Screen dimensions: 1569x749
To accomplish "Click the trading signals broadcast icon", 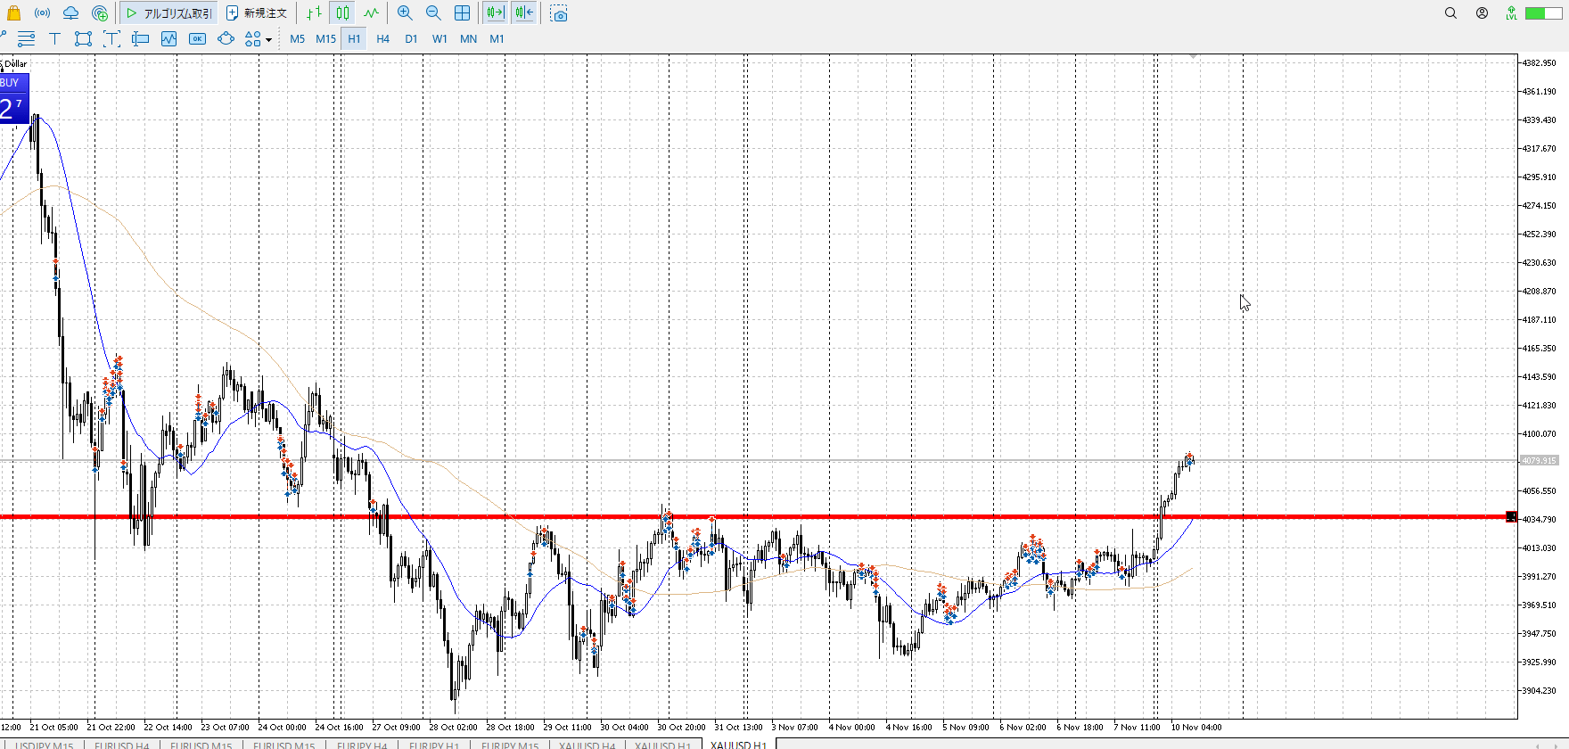I will coord(42,13).
